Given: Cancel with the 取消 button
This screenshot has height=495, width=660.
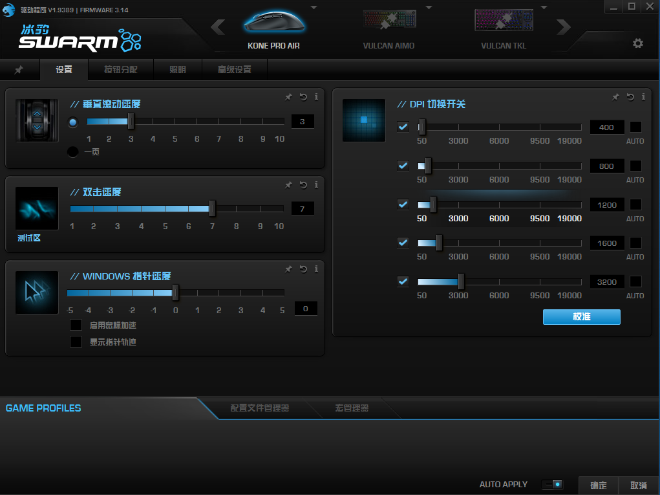Looking at the screenshot, I should point(639,485).
